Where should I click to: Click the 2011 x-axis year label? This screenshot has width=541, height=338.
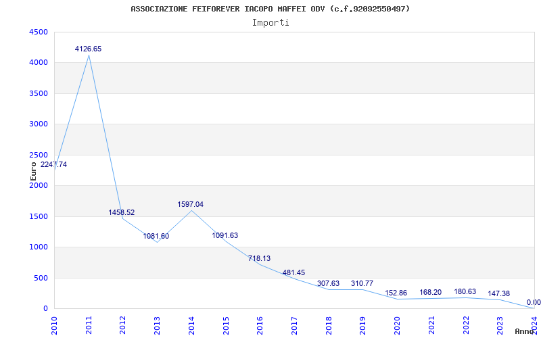coord(89,325)
